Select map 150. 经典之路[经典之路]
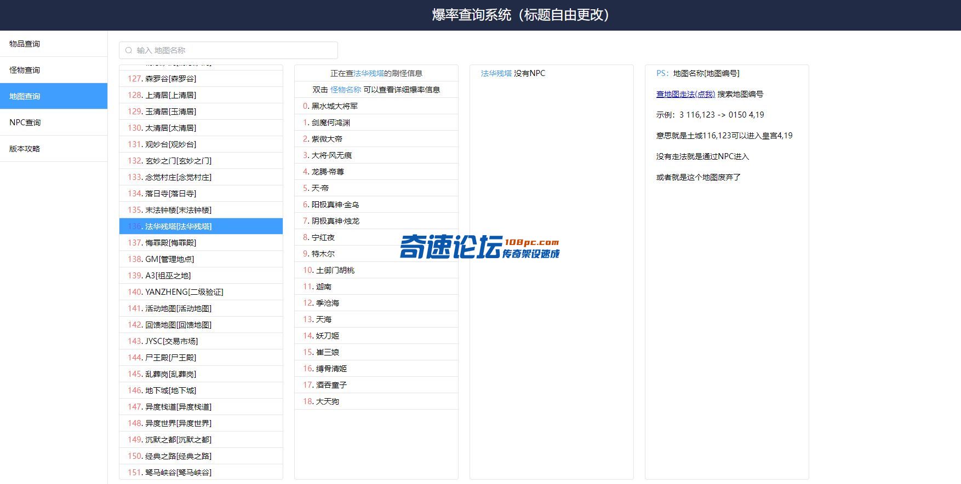Viewport: 961px width, 484px height. point(201,456)
